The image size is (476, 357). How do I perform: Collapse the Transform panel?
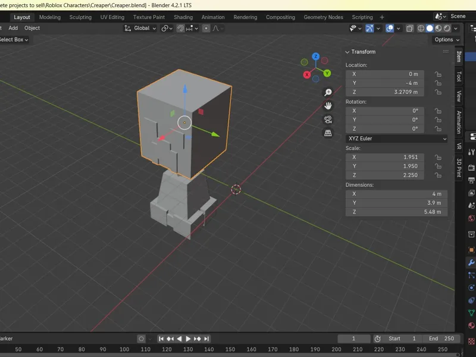[x=347, y=52]
